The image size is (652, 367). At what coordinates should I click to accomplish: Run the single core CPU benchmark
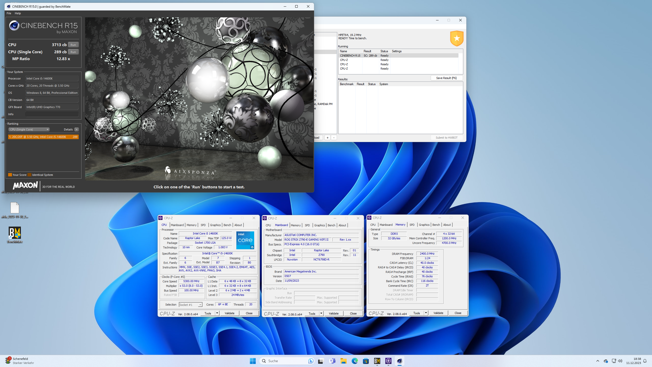(73, 52)
